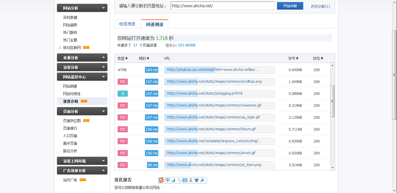Collapse the 页面分析 sidebar section

pyautogui.click(x=82, y=111)
